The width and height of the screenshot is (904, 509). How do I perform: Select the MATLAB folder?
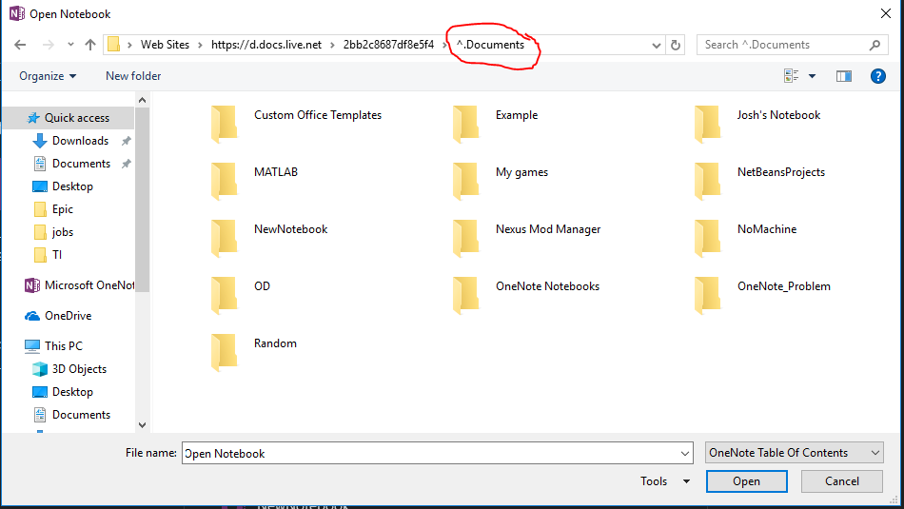click(254, 180)
